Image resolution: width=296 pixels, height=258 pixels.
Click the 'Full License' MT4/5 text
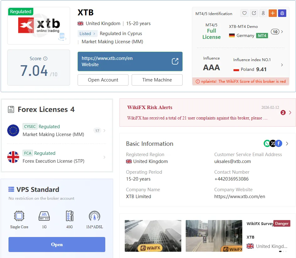pyautogui.click(x=211, y=34)
